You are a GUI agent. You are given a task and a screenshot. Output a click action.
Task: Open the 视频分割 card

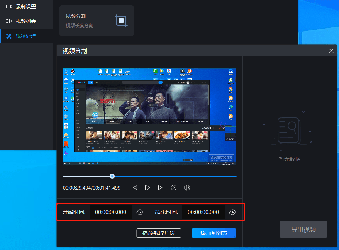tap(97, 21)
